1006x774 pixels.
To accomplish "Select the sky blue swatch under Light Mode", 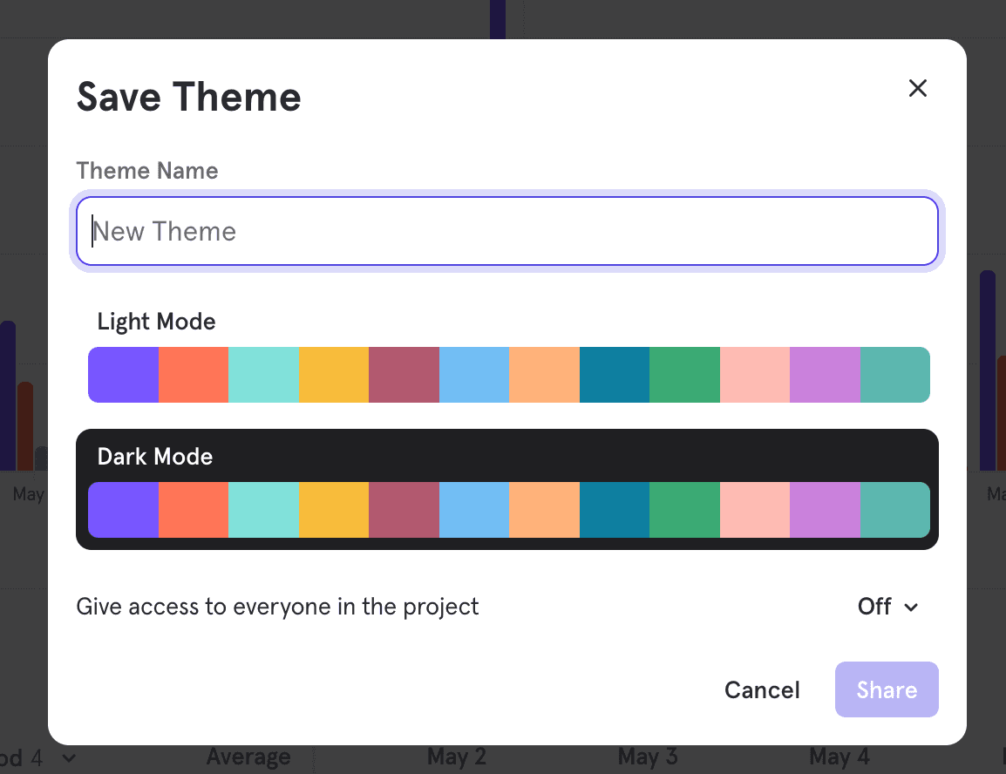I will pos(474,374).
